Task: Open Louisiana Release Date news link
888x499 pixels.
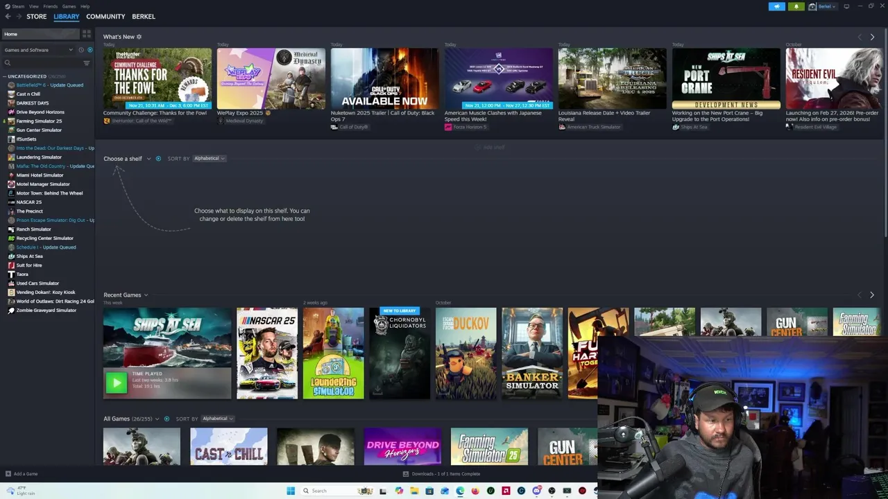Action: pyautogui.click(x=604, y=116)
